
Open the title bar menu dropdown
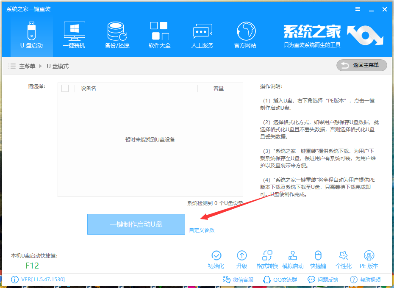(x=358, y=9)
